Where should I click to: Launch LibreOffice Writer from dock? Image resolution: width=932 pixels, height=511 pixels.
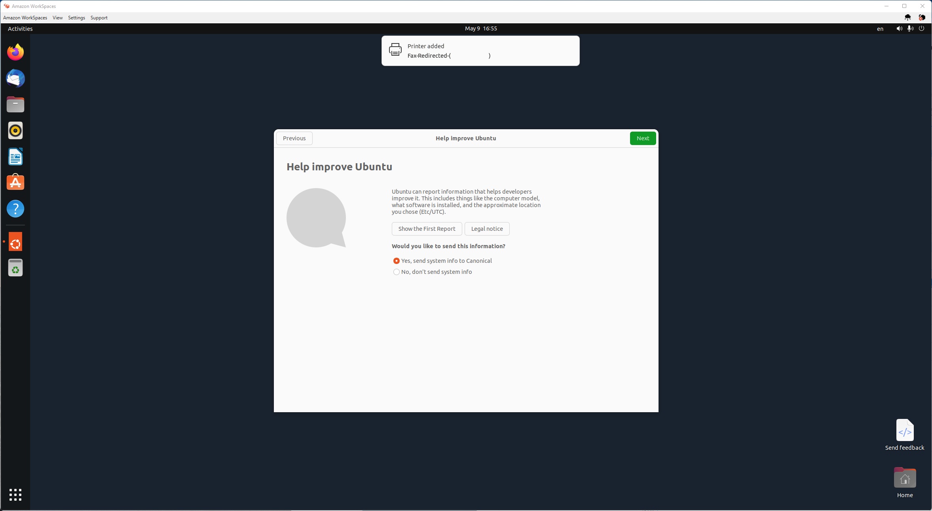click(x=15, y=157)
